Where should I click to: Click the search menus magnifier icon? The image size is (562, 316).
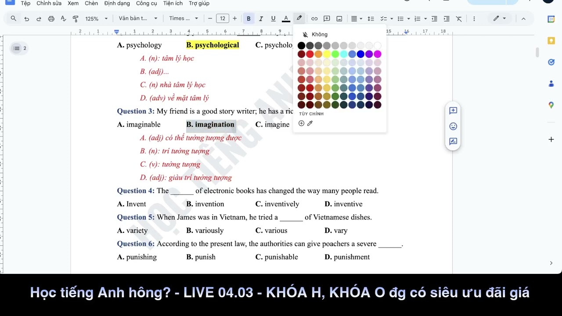[x=14, y=18]
